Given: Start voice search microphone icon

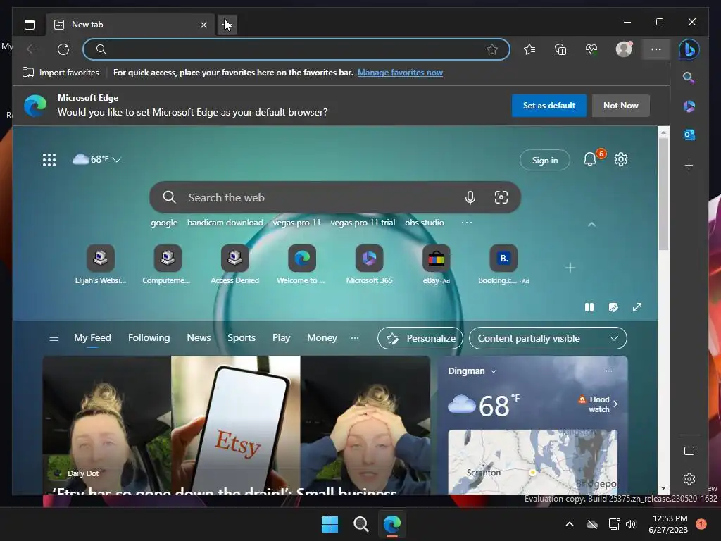Looking at the screenshot, I should pyautogui.click(x=470, y=197).
